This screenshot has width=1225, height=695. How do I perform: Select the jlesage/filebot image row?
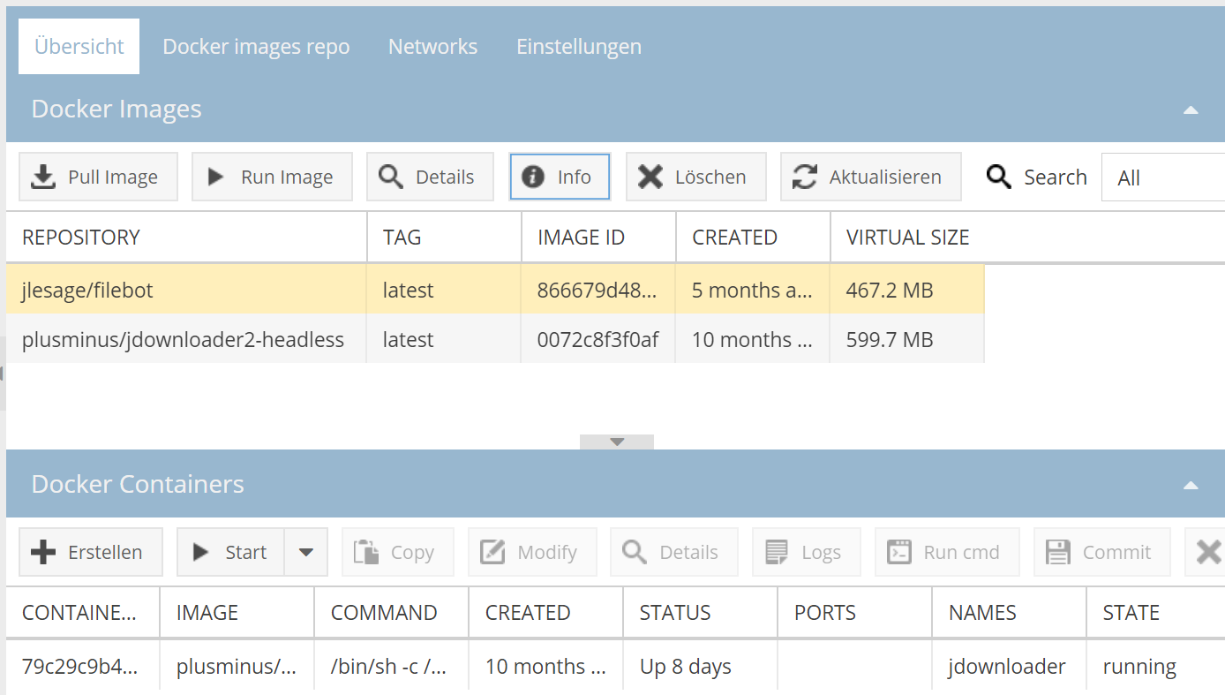[495, 290]
